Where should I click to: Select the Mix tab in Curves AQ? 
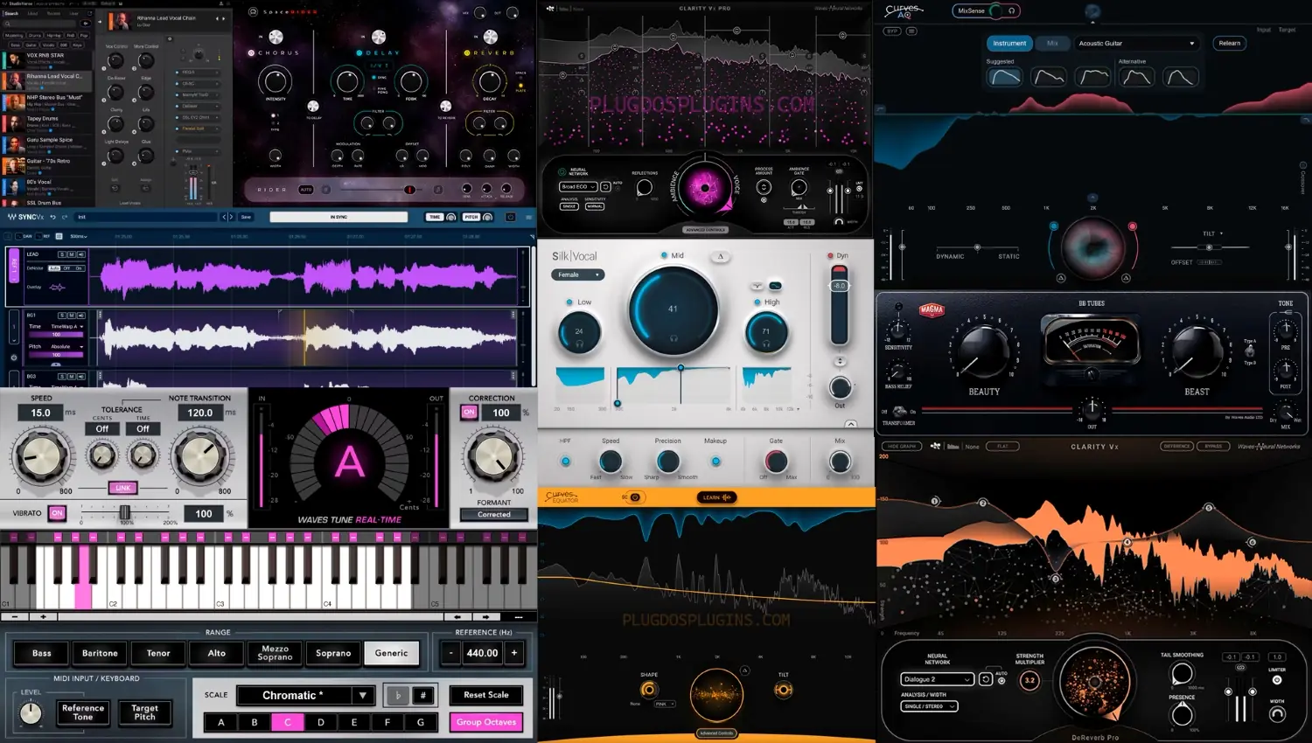tap(1052, 43)
